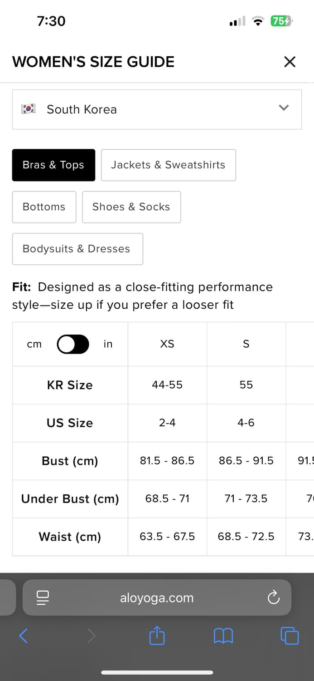Image resolution: width=314 pixels, height=681 pixels.
Task: Reload the aloyoga.com page
Action: coord(274,597)
